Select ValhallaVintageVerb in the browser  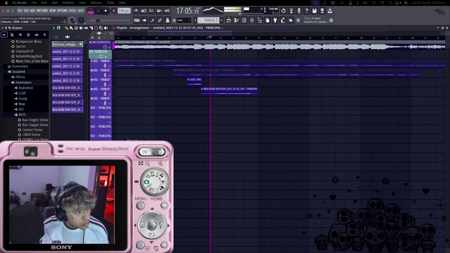(29, 56)
